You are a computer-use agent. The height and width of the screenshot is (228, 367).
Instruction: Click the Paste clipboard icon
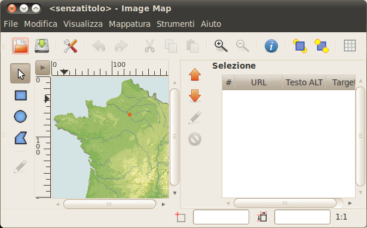click(192, 46)
